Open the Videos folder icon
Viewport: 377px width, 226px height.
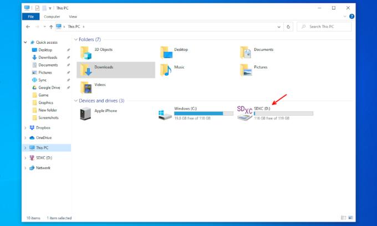point(85,87)
